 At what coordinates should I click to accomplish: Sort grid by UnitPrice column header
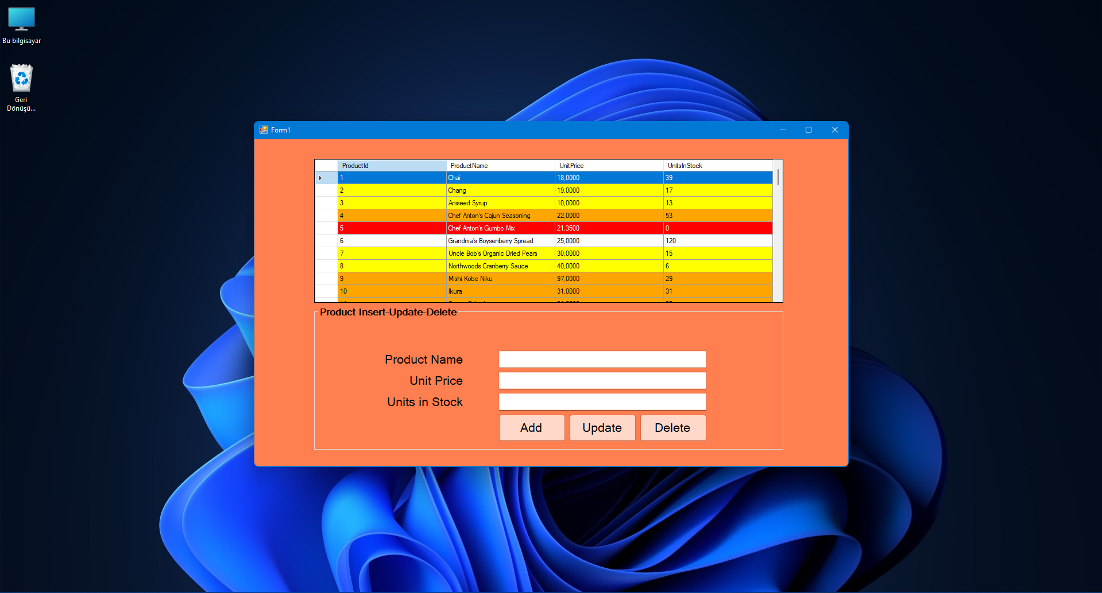[609, 166]
